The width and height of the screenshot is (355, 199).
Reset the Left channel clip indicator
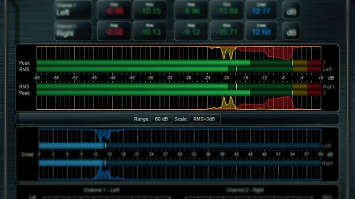(x=324, y=63)
